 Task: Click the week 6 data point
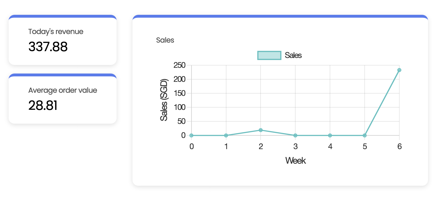pyautogui.click(x=399, y=70)
